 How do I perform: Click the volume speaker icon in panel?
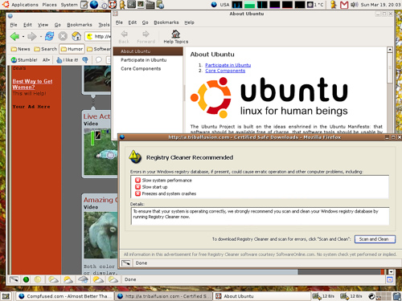click(x=354, y=5)
